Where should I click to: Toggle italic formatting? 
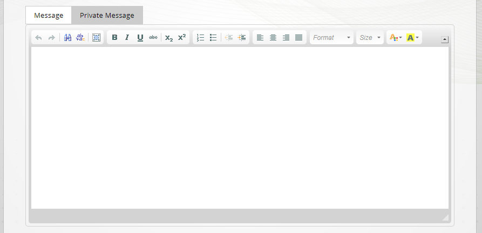127,38
